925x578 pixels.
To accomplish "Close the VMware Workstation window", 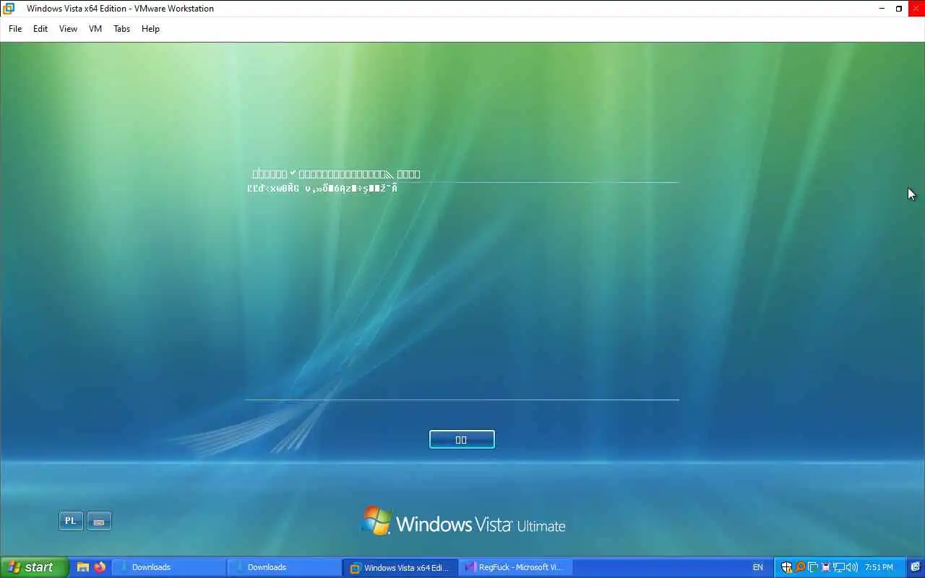I will [x=916, y=9].
